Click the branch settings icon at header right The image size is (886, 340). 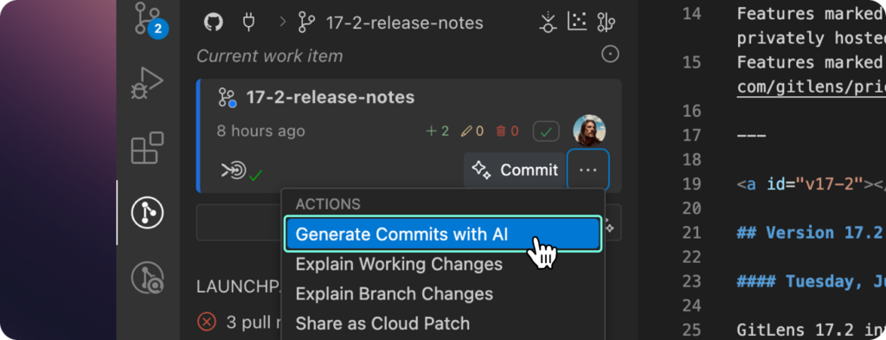[606, 22]
